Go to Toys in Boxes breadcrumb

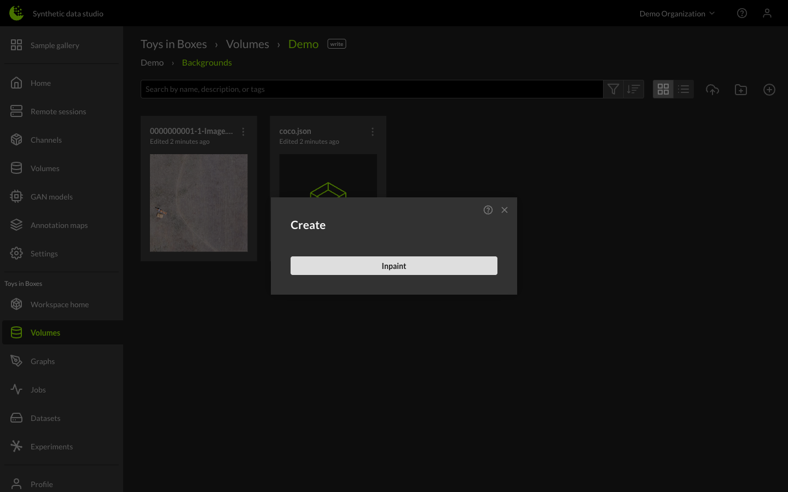tap(174, 44)
